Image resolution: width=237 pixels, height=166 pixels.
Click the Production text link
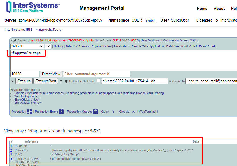click(19, 112)
